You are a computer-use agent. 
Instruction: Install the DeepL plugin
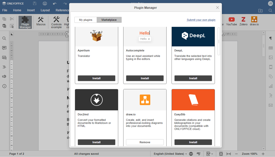193,78
